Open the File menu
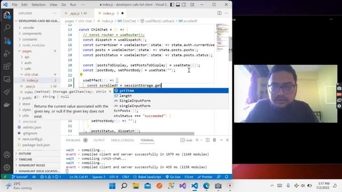Image resolution: width=342 pixels, height=192 pixels. 14,5
